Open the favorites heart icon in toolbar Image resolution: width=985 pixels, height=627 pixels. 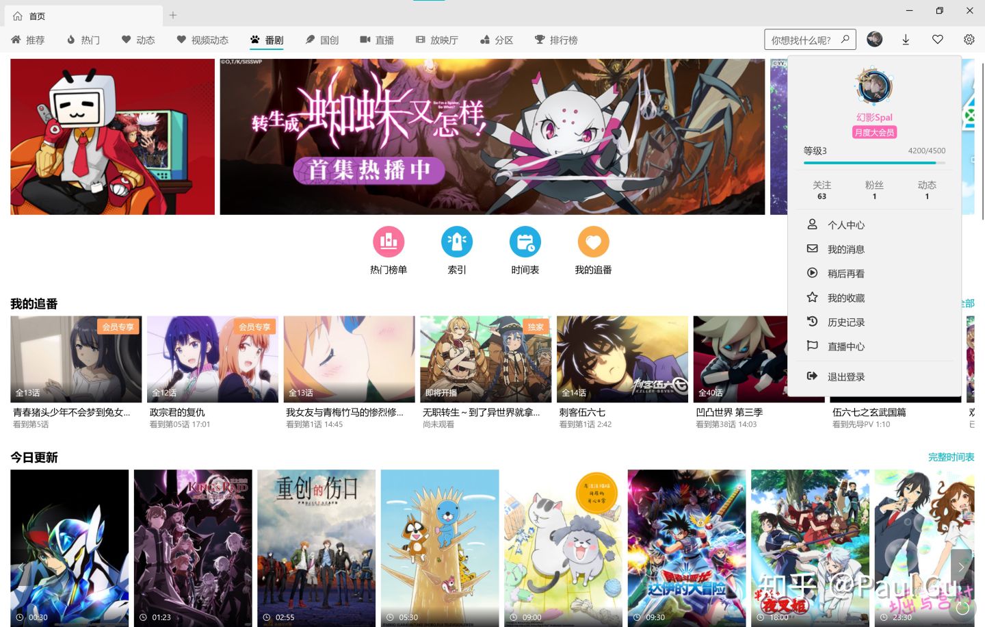(x=938, y=40)
